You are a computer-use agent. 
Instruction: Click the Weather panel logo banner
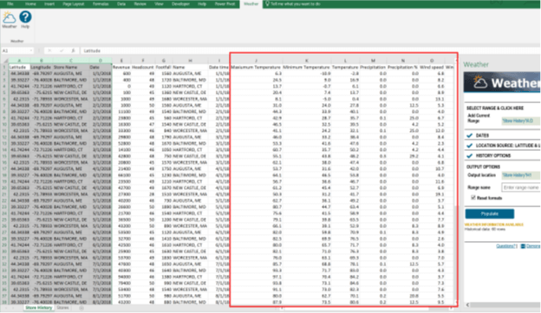502,82
